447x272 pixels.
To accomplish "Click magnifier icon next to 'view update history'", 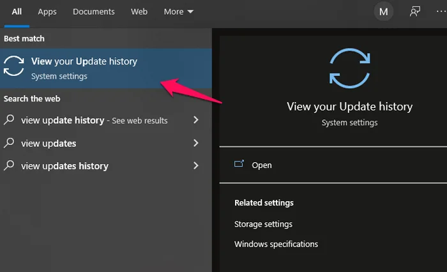I will click(9, 119).
